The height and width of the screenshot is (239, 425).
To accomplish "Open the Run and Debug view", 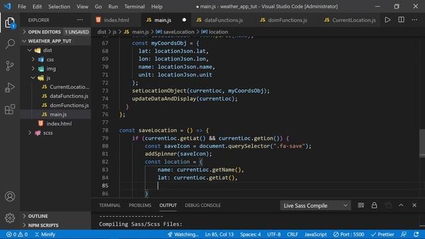I will (10, 88).
